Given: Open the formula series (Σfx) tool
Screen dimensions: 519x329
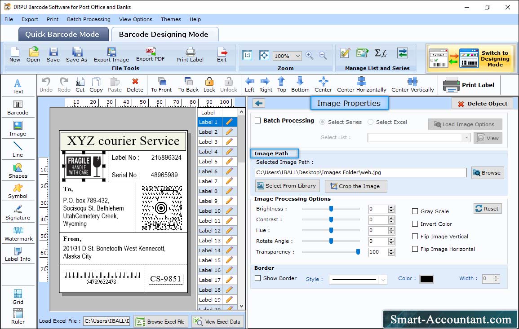Looking at the screenshot, I should pos(380,53).
